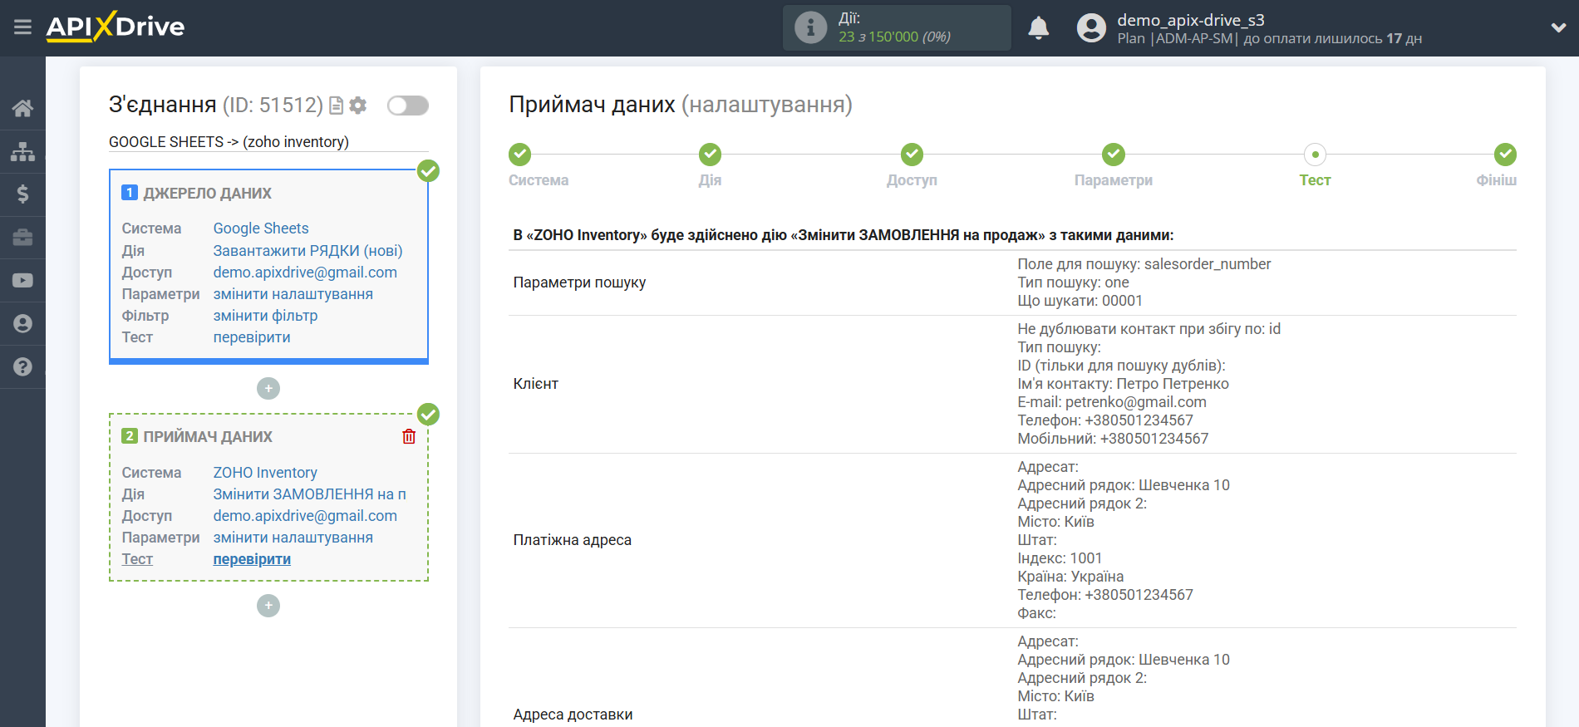Open Завантажити РЯДКИ (нові) action link
Screen dimensions: 1579x727
(307, 251)
